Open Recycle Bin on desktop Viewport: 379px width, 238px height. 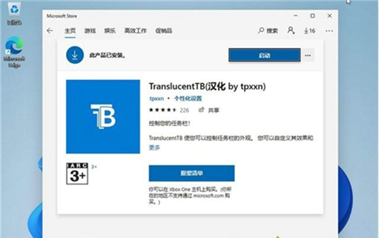pyautogui.click(x=15, y=14)
